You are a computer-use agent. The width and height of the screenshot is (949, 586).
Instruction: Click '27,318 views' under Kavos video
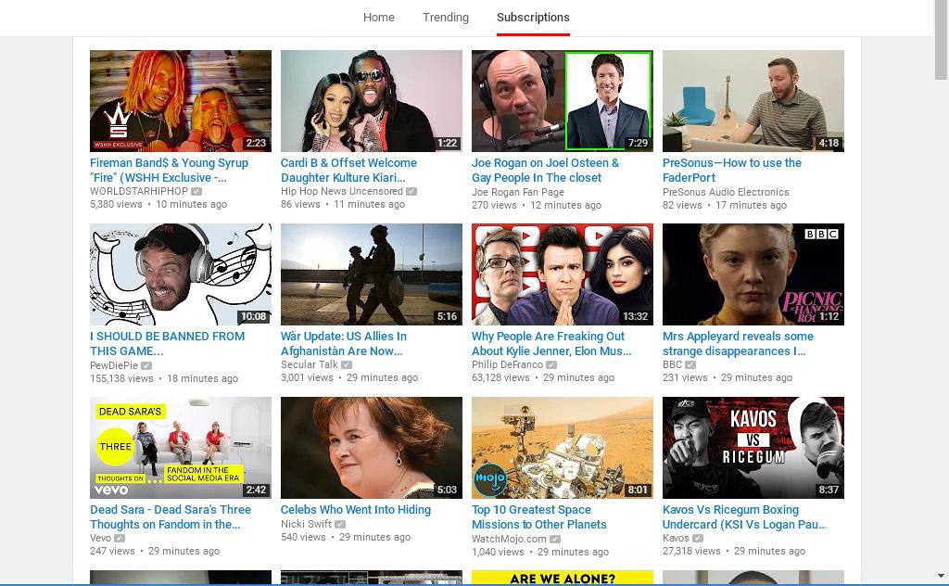pyautogui.click(x=691, y=551)
